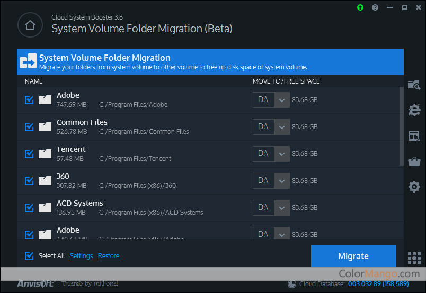Open the toolbox grid icon
The image size is (426, 293).
[414, 258]
